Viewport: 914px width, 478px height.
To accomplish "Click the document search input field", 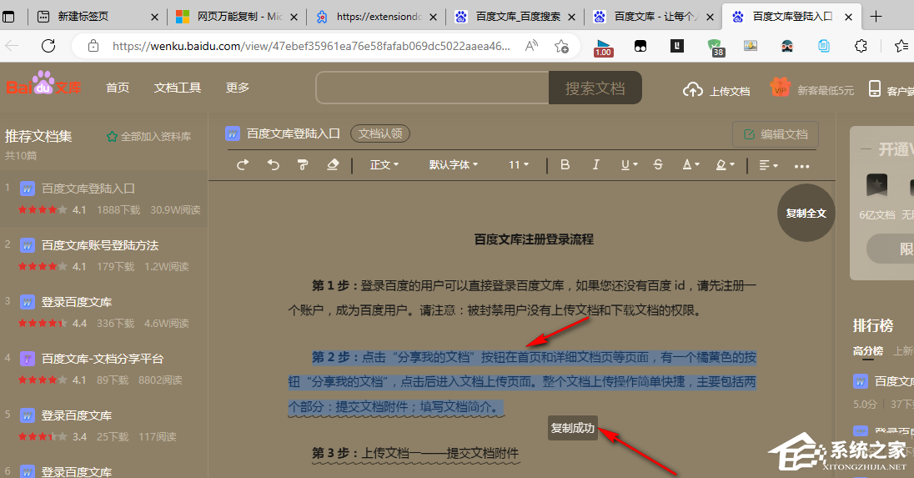I will [431, 88].
